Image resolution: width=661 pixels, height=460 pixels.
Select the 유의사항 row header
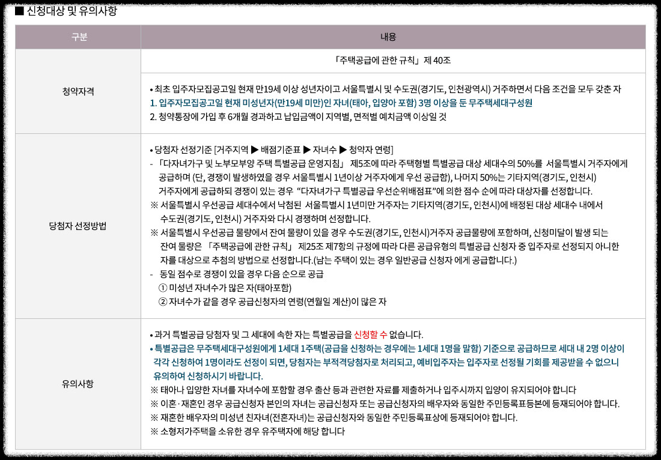pos(77,384)
